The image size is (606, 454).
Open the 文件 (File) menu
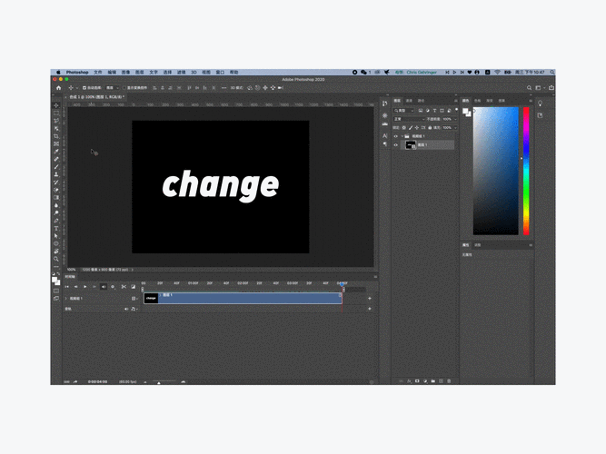click(x=97, y=72)
